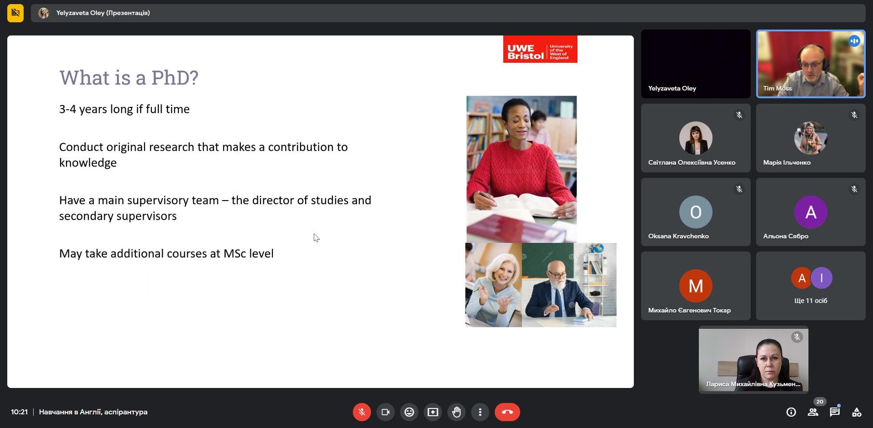Viewport: 873px width, 428px height.
Task: Click Світлана Олексіївна Усенко participant tile
Action: 696,138
